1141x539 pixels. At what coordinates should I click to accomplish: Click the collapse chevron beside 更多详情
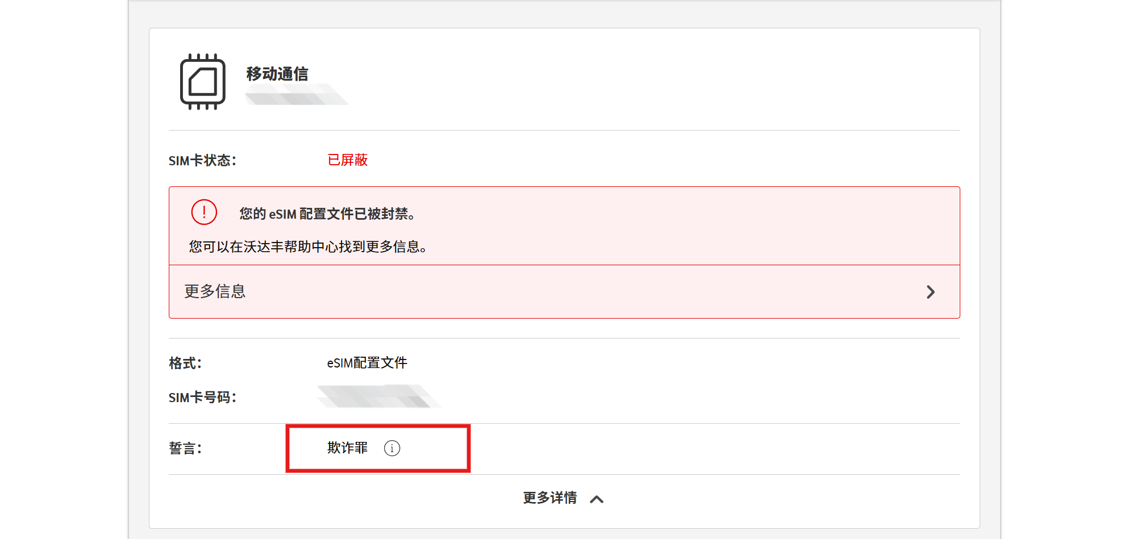click(597, 499)
